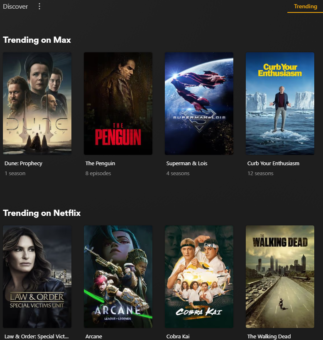Open the Trending on Netflix section heading
Screen dimensions: 323x340
click(x=42, y=213)
